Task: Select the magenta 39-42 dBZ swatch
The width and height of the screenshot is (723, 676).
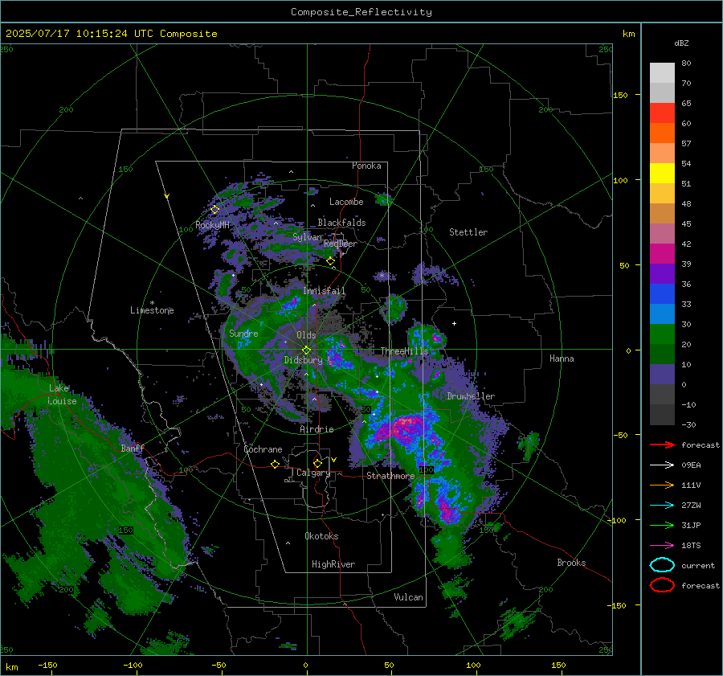Action: 662,254
